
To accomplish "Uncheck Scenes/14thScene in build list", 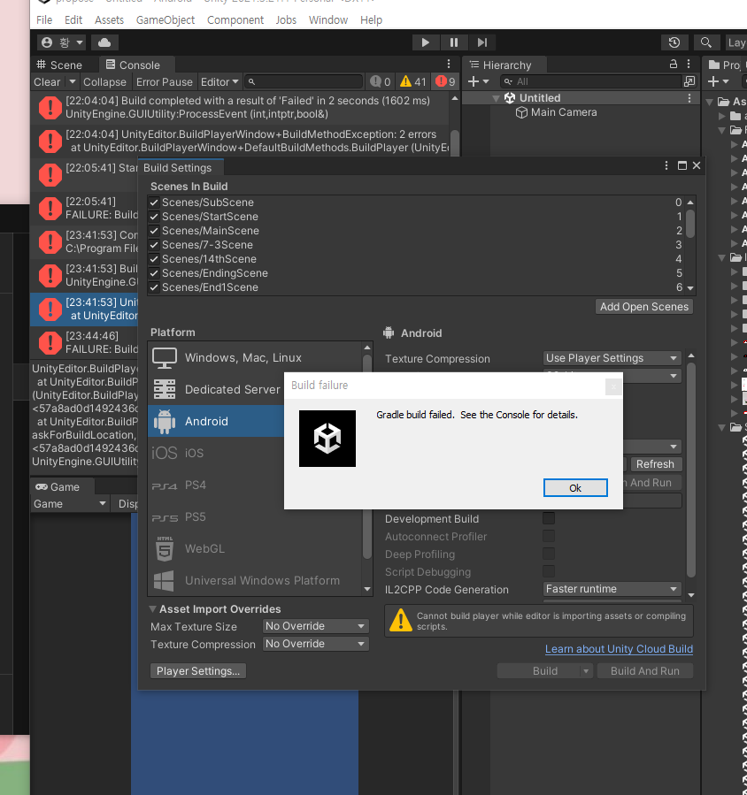I will click(x=154, y=258).
